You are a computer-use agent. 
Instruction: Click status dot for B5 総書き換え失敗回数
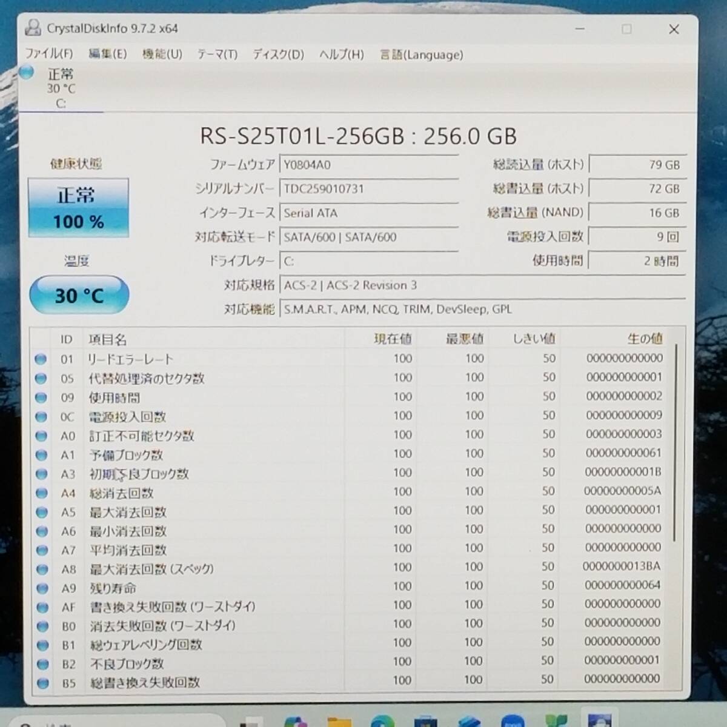(42, 683)
